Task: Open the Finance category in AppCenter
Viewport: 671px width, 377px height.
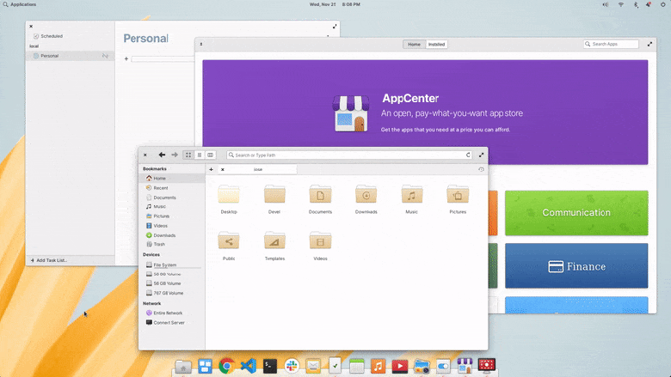Action: [x=576, y=266]
